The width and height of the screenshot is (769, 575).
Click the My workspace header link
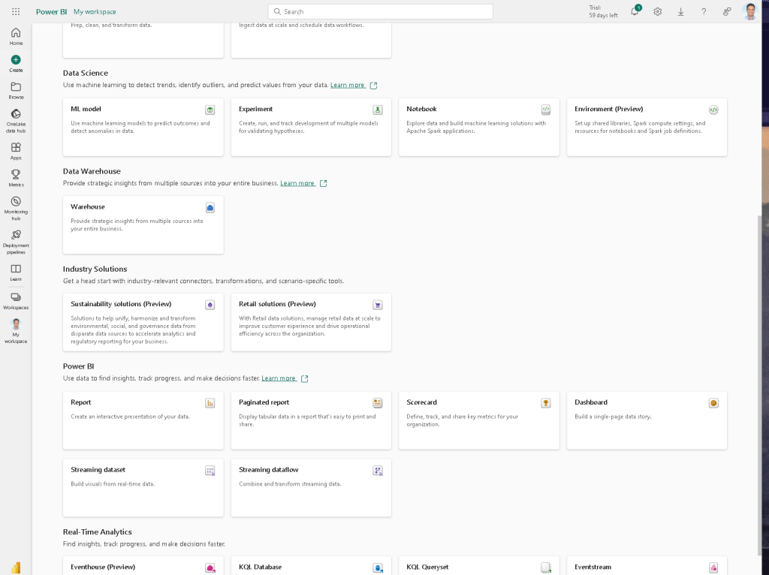95,12
